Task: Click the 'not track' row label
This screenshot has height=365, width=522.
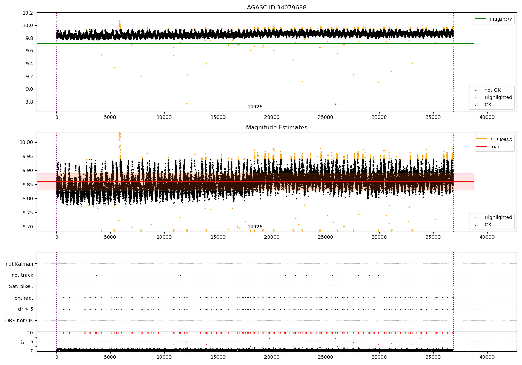Action: (22, 275)
